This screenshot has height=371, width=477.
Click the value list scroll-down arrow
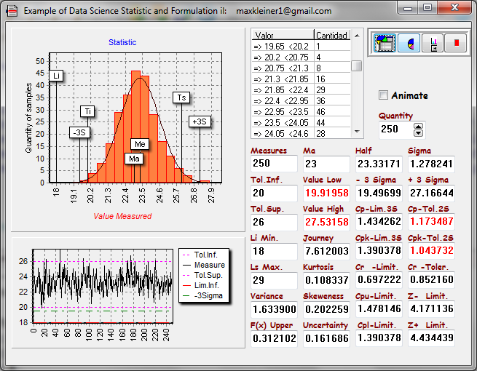click(357, 132)
